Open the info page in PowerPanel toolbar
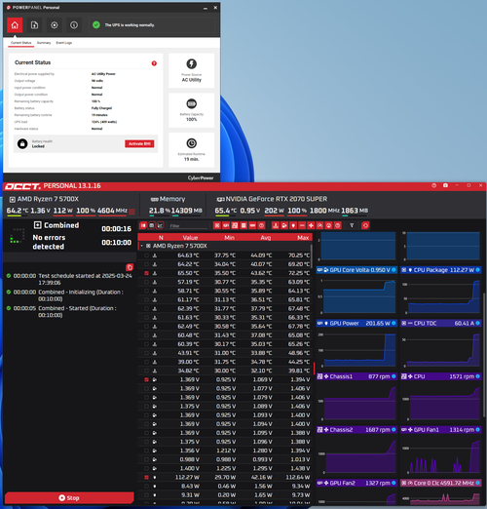 pos(74,25)
